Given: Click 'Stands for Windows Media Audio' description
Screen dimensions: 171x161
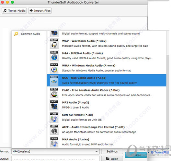Looking at the screenshot, I should point(96,71).
